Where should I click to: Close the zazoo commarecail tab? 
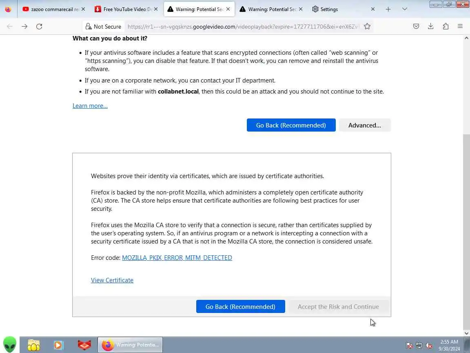[x=83, y=9]
